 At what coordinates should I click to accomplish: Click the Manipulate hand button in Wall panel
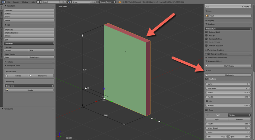(x=228, y=75)
